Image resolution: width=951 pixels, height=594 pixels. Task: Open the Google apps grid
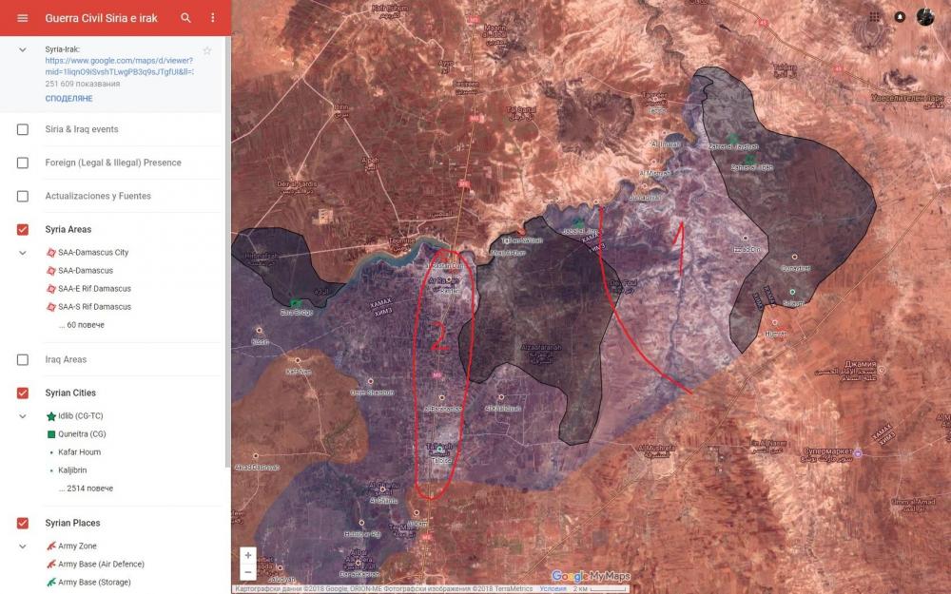pyautogui.click(x=874, y=17)
